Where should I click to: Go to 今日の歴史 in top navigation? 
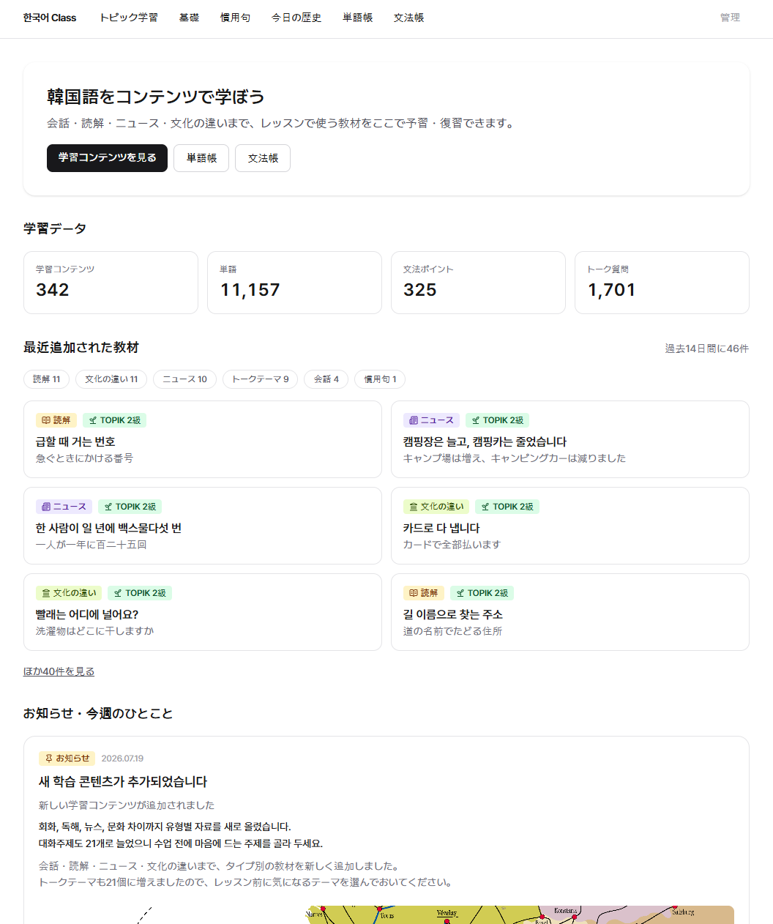[x=296, y=18]
